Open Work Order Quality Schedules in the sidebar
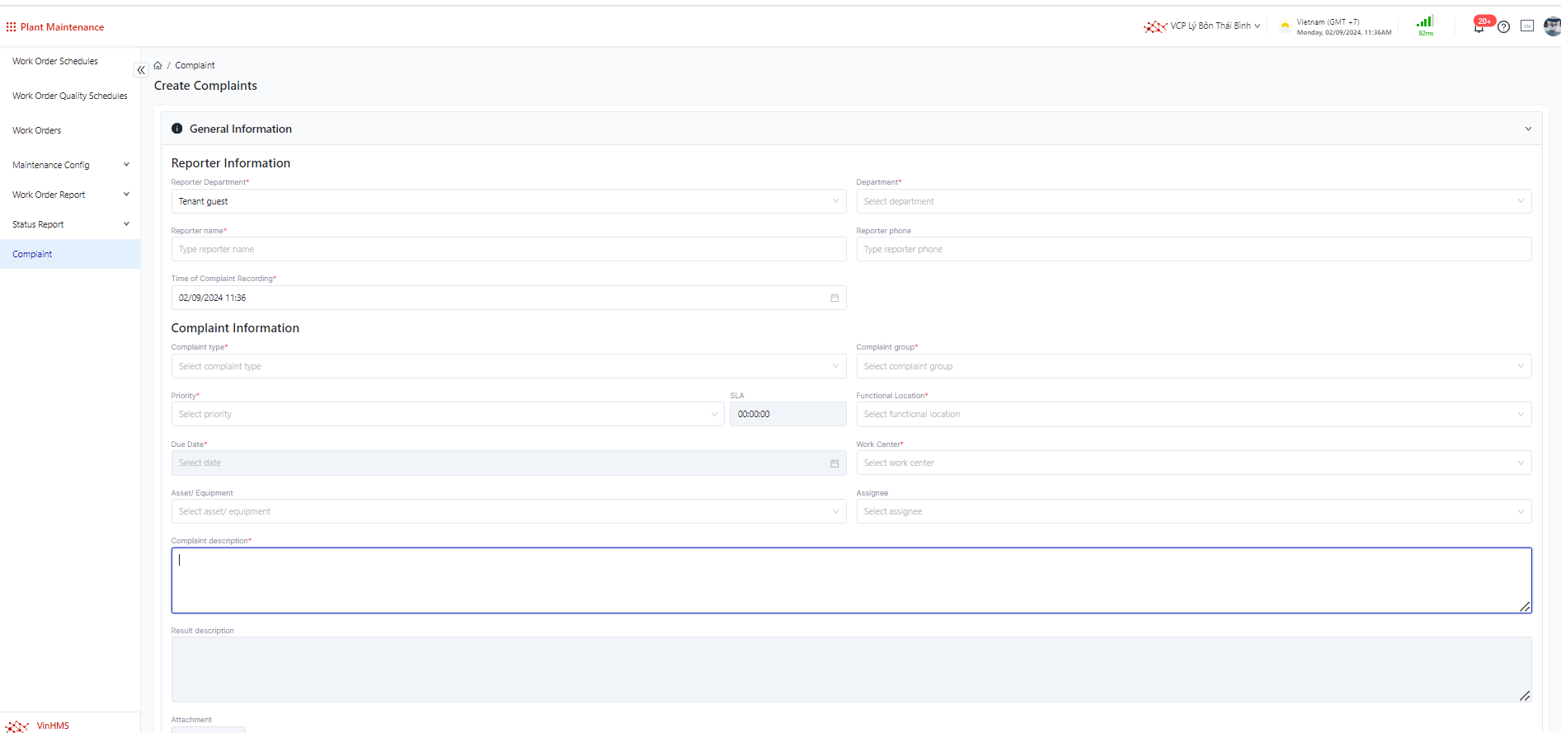Screen dimensions: 1561x733 70,96
